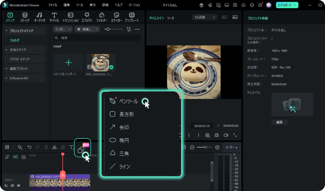The image size is (325, 191).
Task: Mute the ビデオ 1 track audio
Action: [12, 186]
